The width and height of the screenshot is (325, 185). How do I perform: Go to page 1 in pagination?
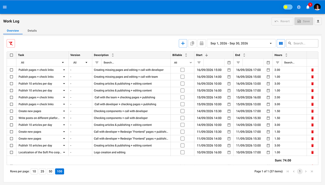point(300,171)
